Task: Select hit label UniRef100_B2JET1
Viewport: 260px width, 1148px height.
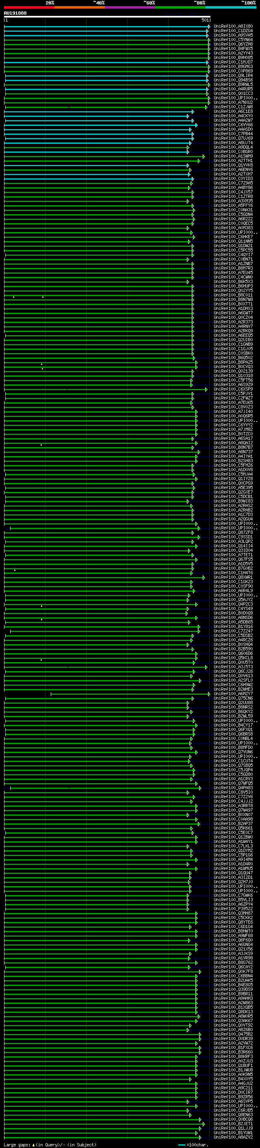Action: (x=233, y=1124)
